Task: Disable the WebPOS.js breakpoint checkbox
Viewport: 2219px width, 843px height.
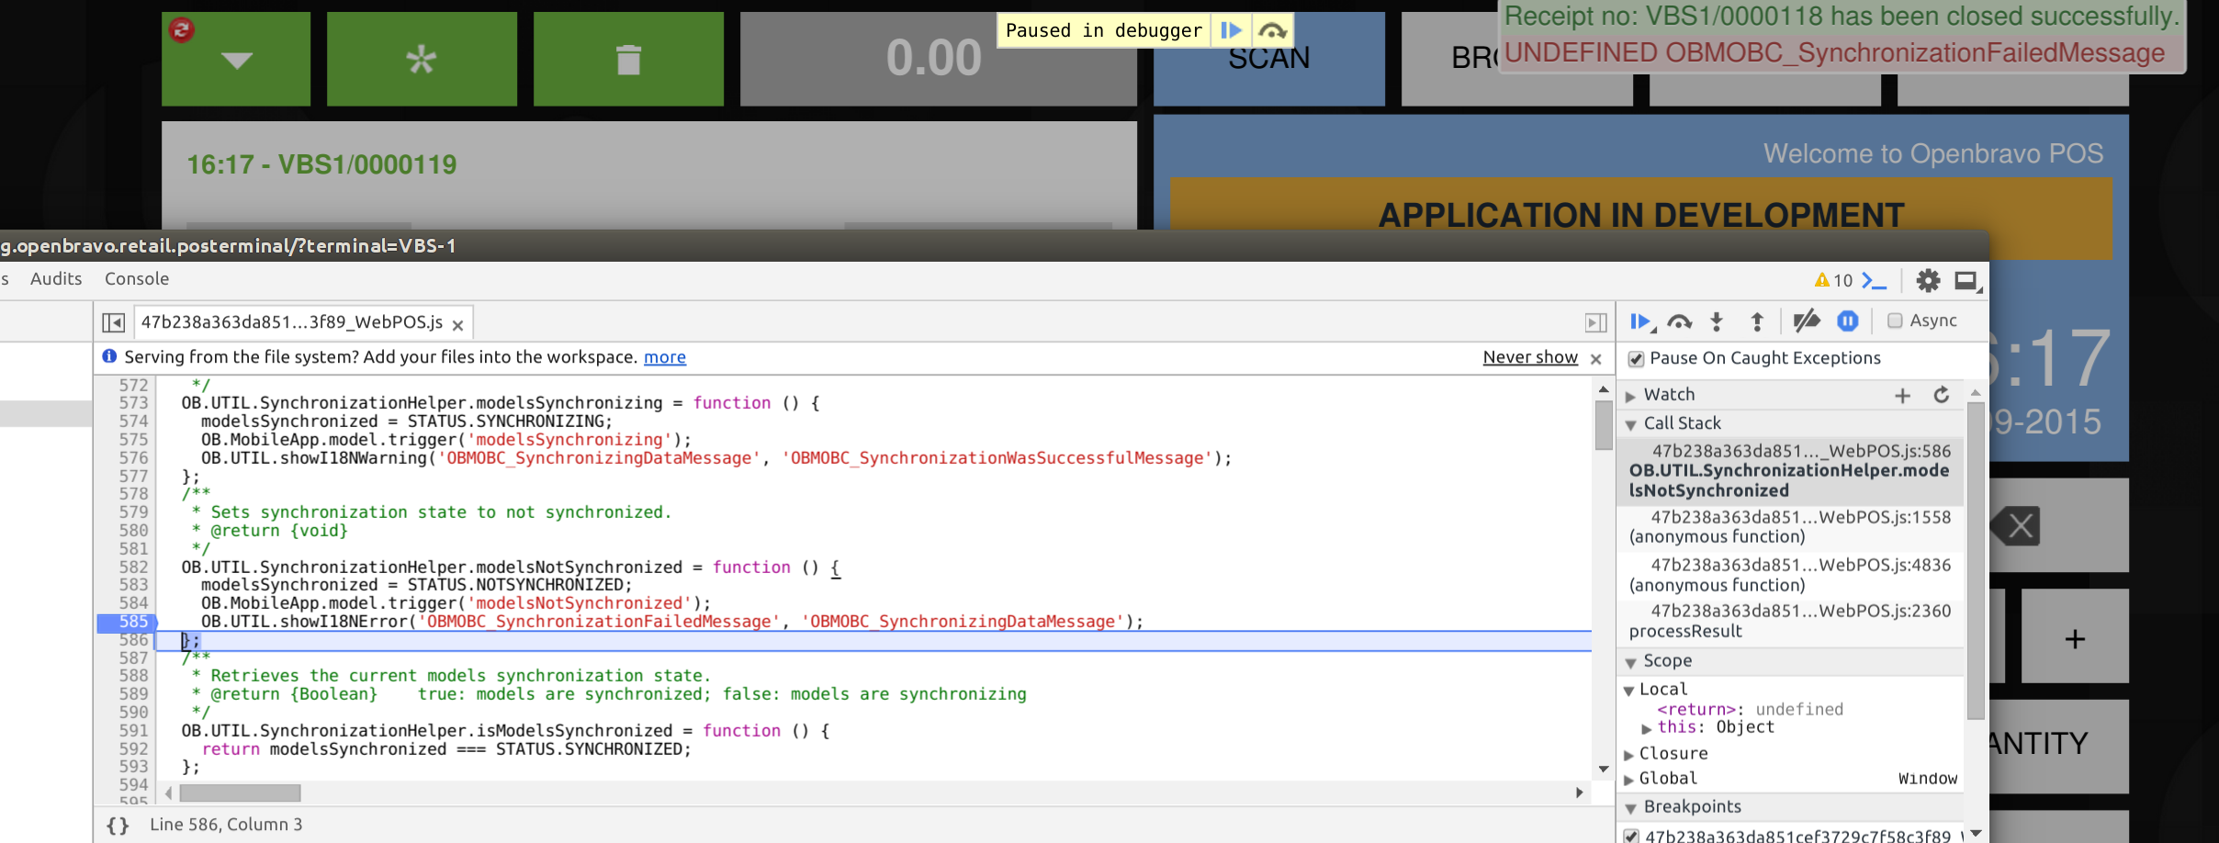Action: [1631, 836]
